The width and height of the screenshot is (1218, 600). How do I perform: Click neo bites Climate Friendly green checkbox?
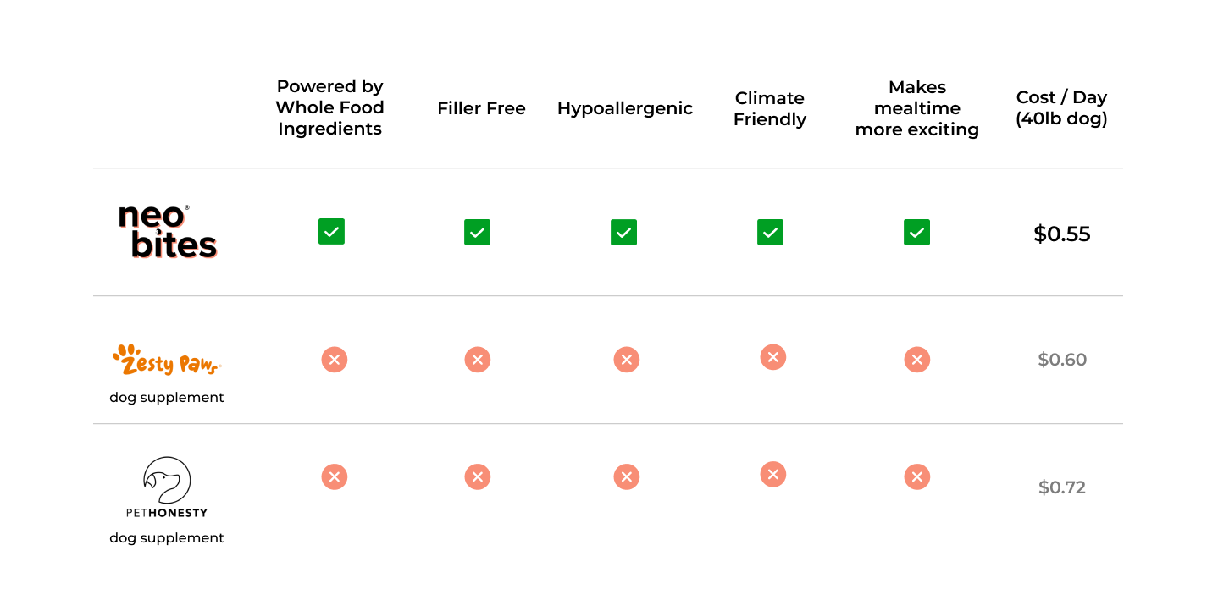(x=770, y=232)
